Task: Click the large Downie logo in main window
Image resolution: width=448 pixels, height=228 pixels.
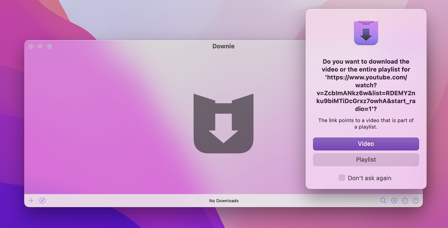Action: pyautogui.click(x=223, y=124)
